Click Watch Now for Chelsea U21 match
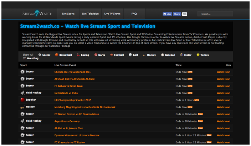 224,72
